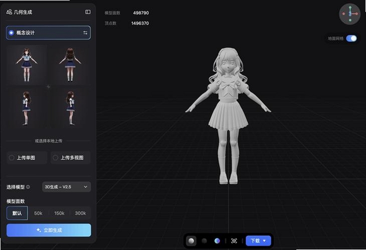Select the 50k face count option
The height and width of the screenshot is (250, 366).
click(x=38, y=213)
